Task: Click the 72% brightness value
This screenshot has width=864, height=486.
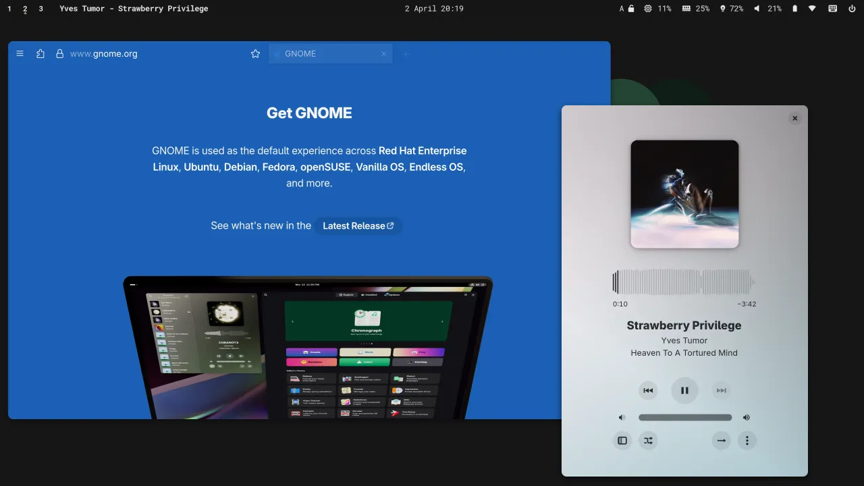Action: coord(736,9)
